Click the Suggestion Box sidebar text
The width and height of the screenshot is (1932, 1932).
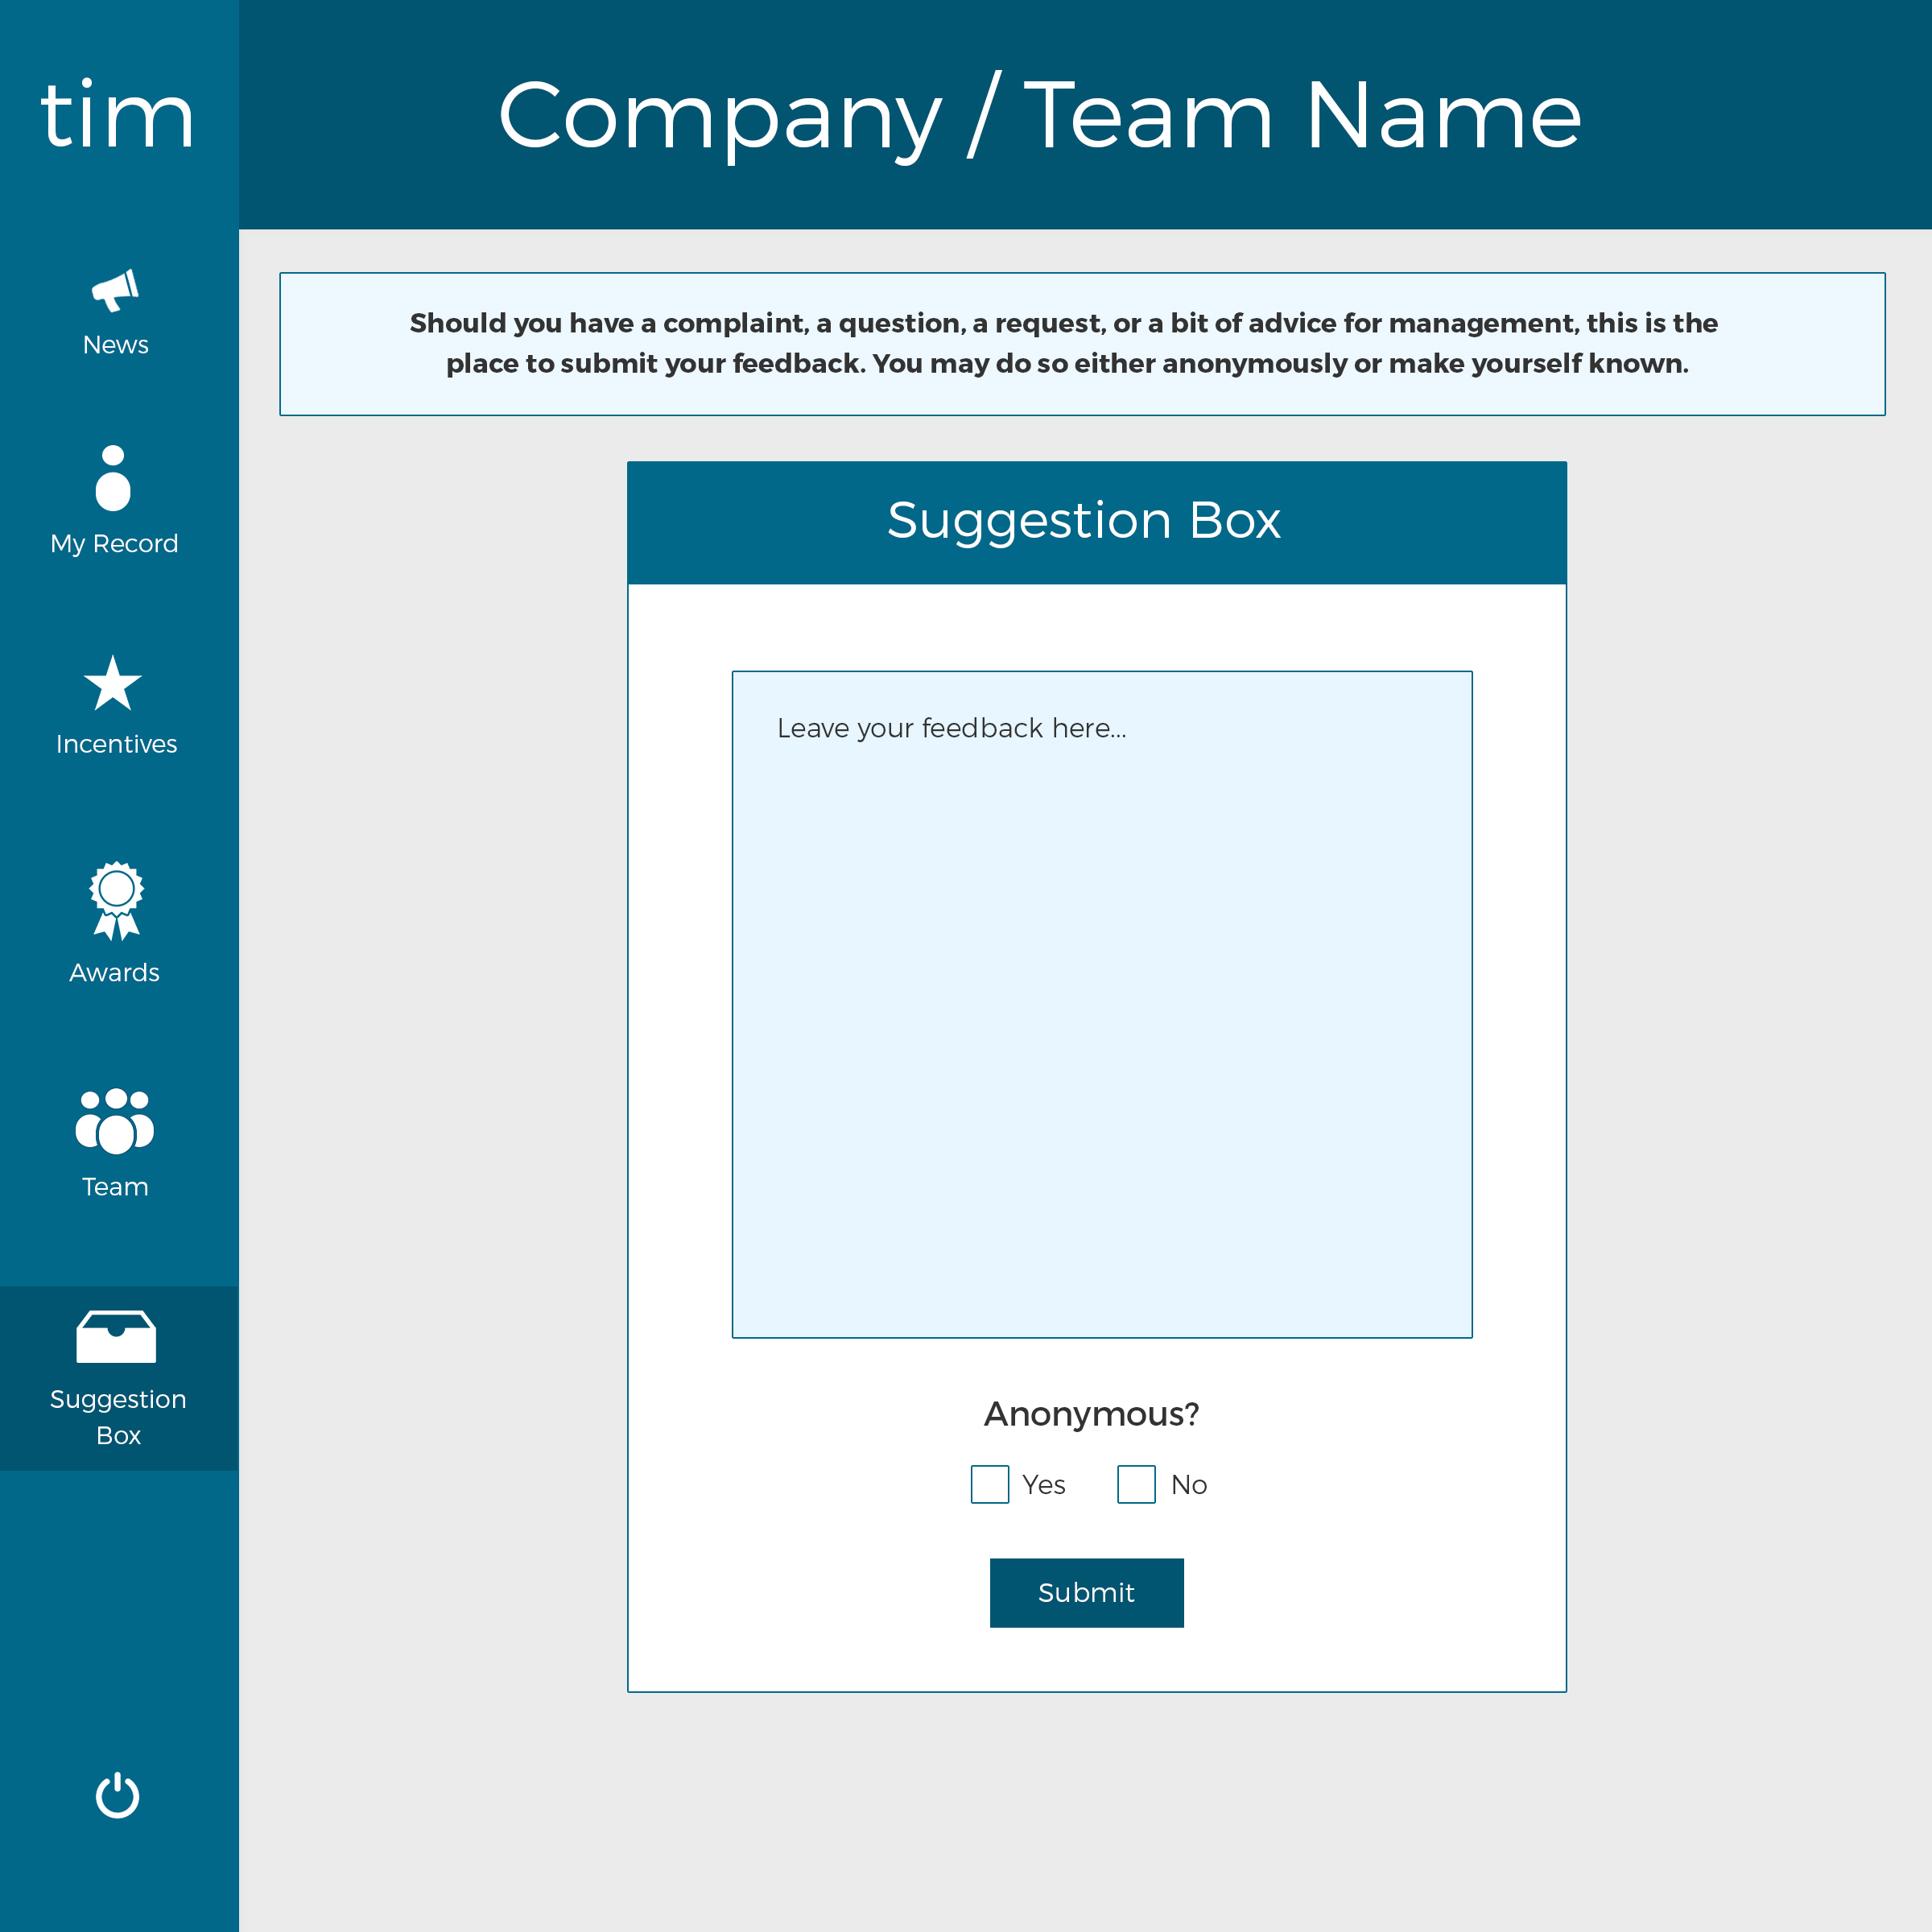(118, 1416)
